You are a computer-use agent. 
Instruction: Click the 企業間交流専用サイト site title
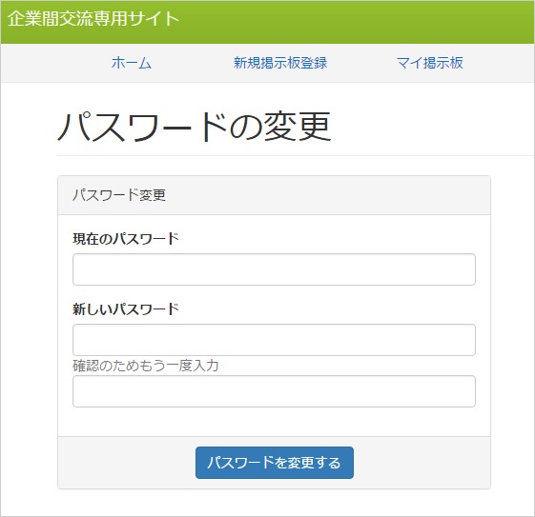(x=93, y=19)
